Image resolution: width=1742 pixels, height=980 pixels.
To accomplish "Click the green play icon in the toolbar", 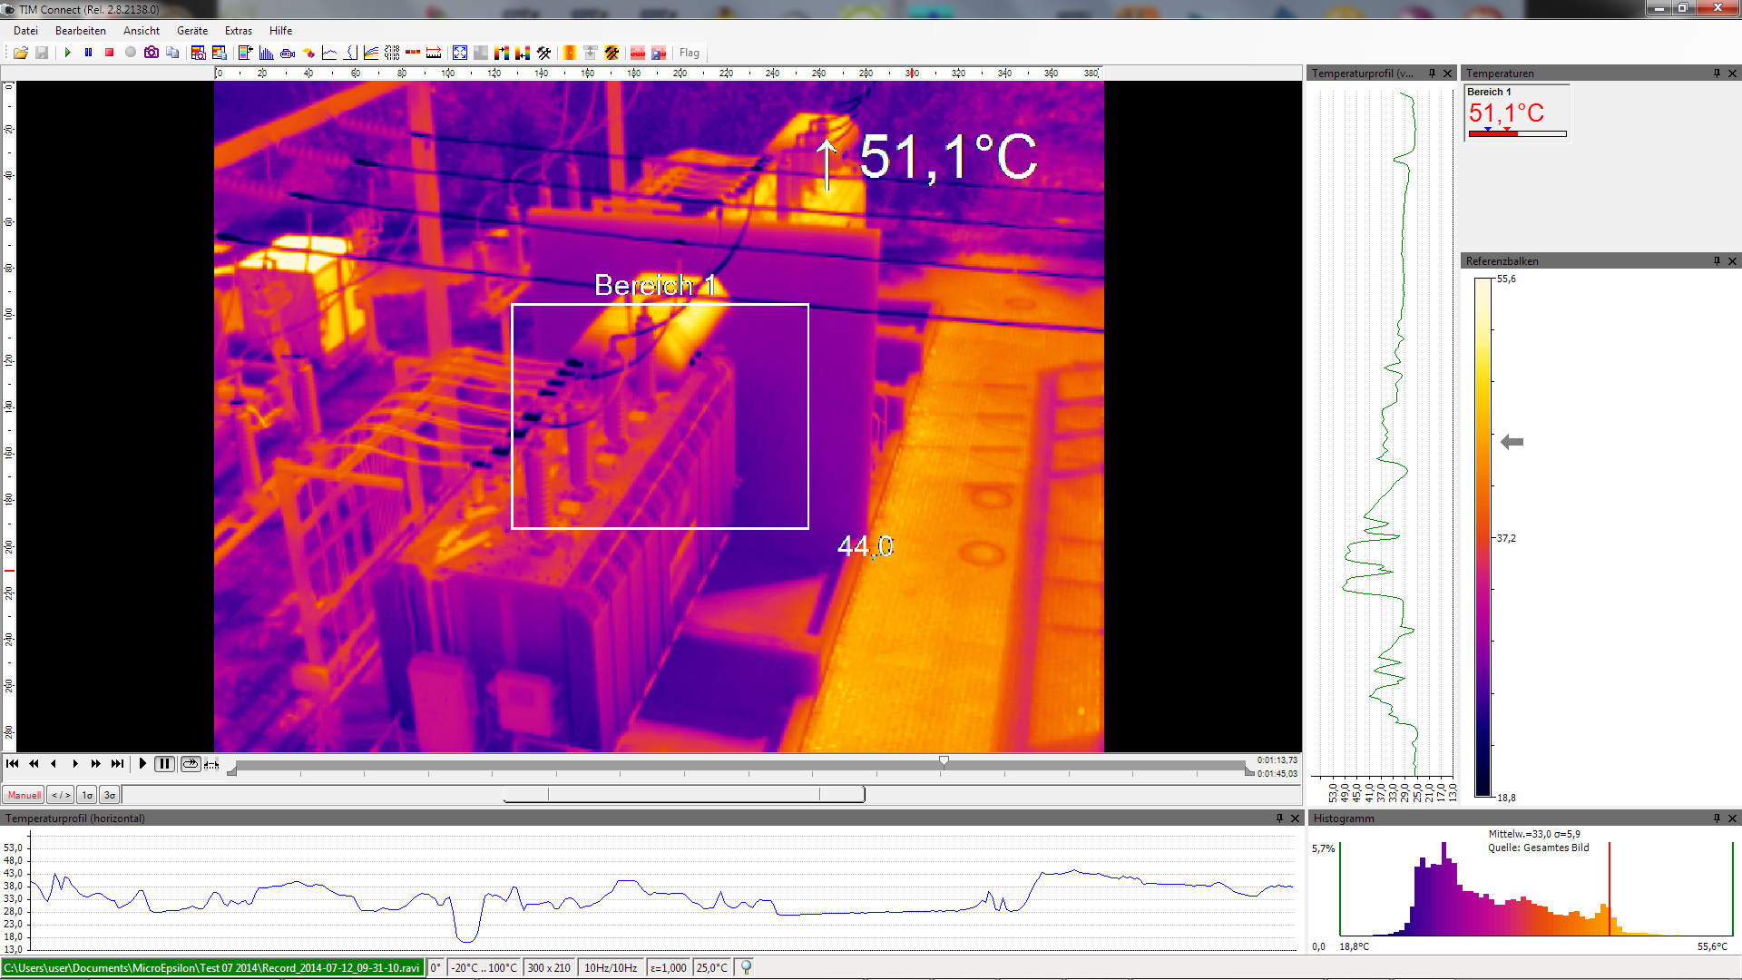I will pos(68,53).
